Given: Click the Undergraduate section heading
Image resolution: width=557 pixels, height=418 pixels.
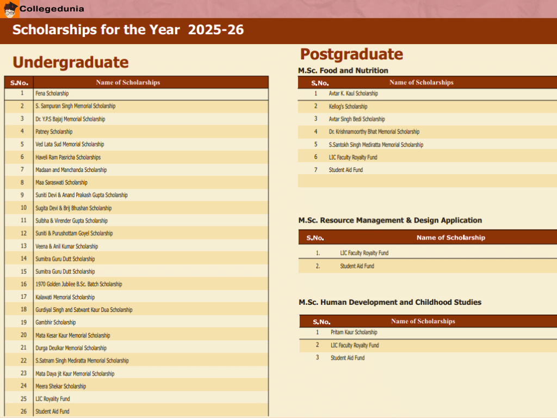Looking at the screenshot, I should coord(70,63).
